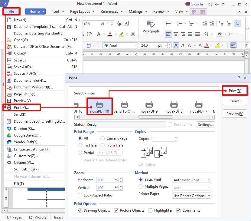Click the decrease indent icon
Screen dimensions: 251x221
click(204, 23)
